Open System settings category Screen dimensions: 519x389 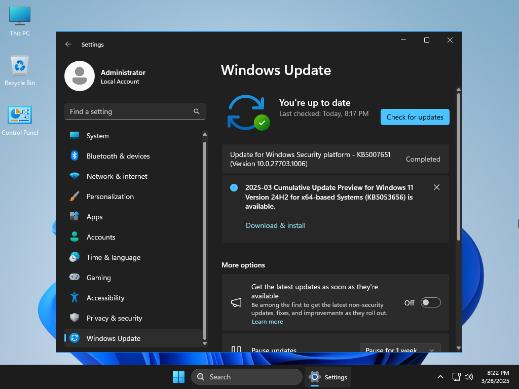133,136
